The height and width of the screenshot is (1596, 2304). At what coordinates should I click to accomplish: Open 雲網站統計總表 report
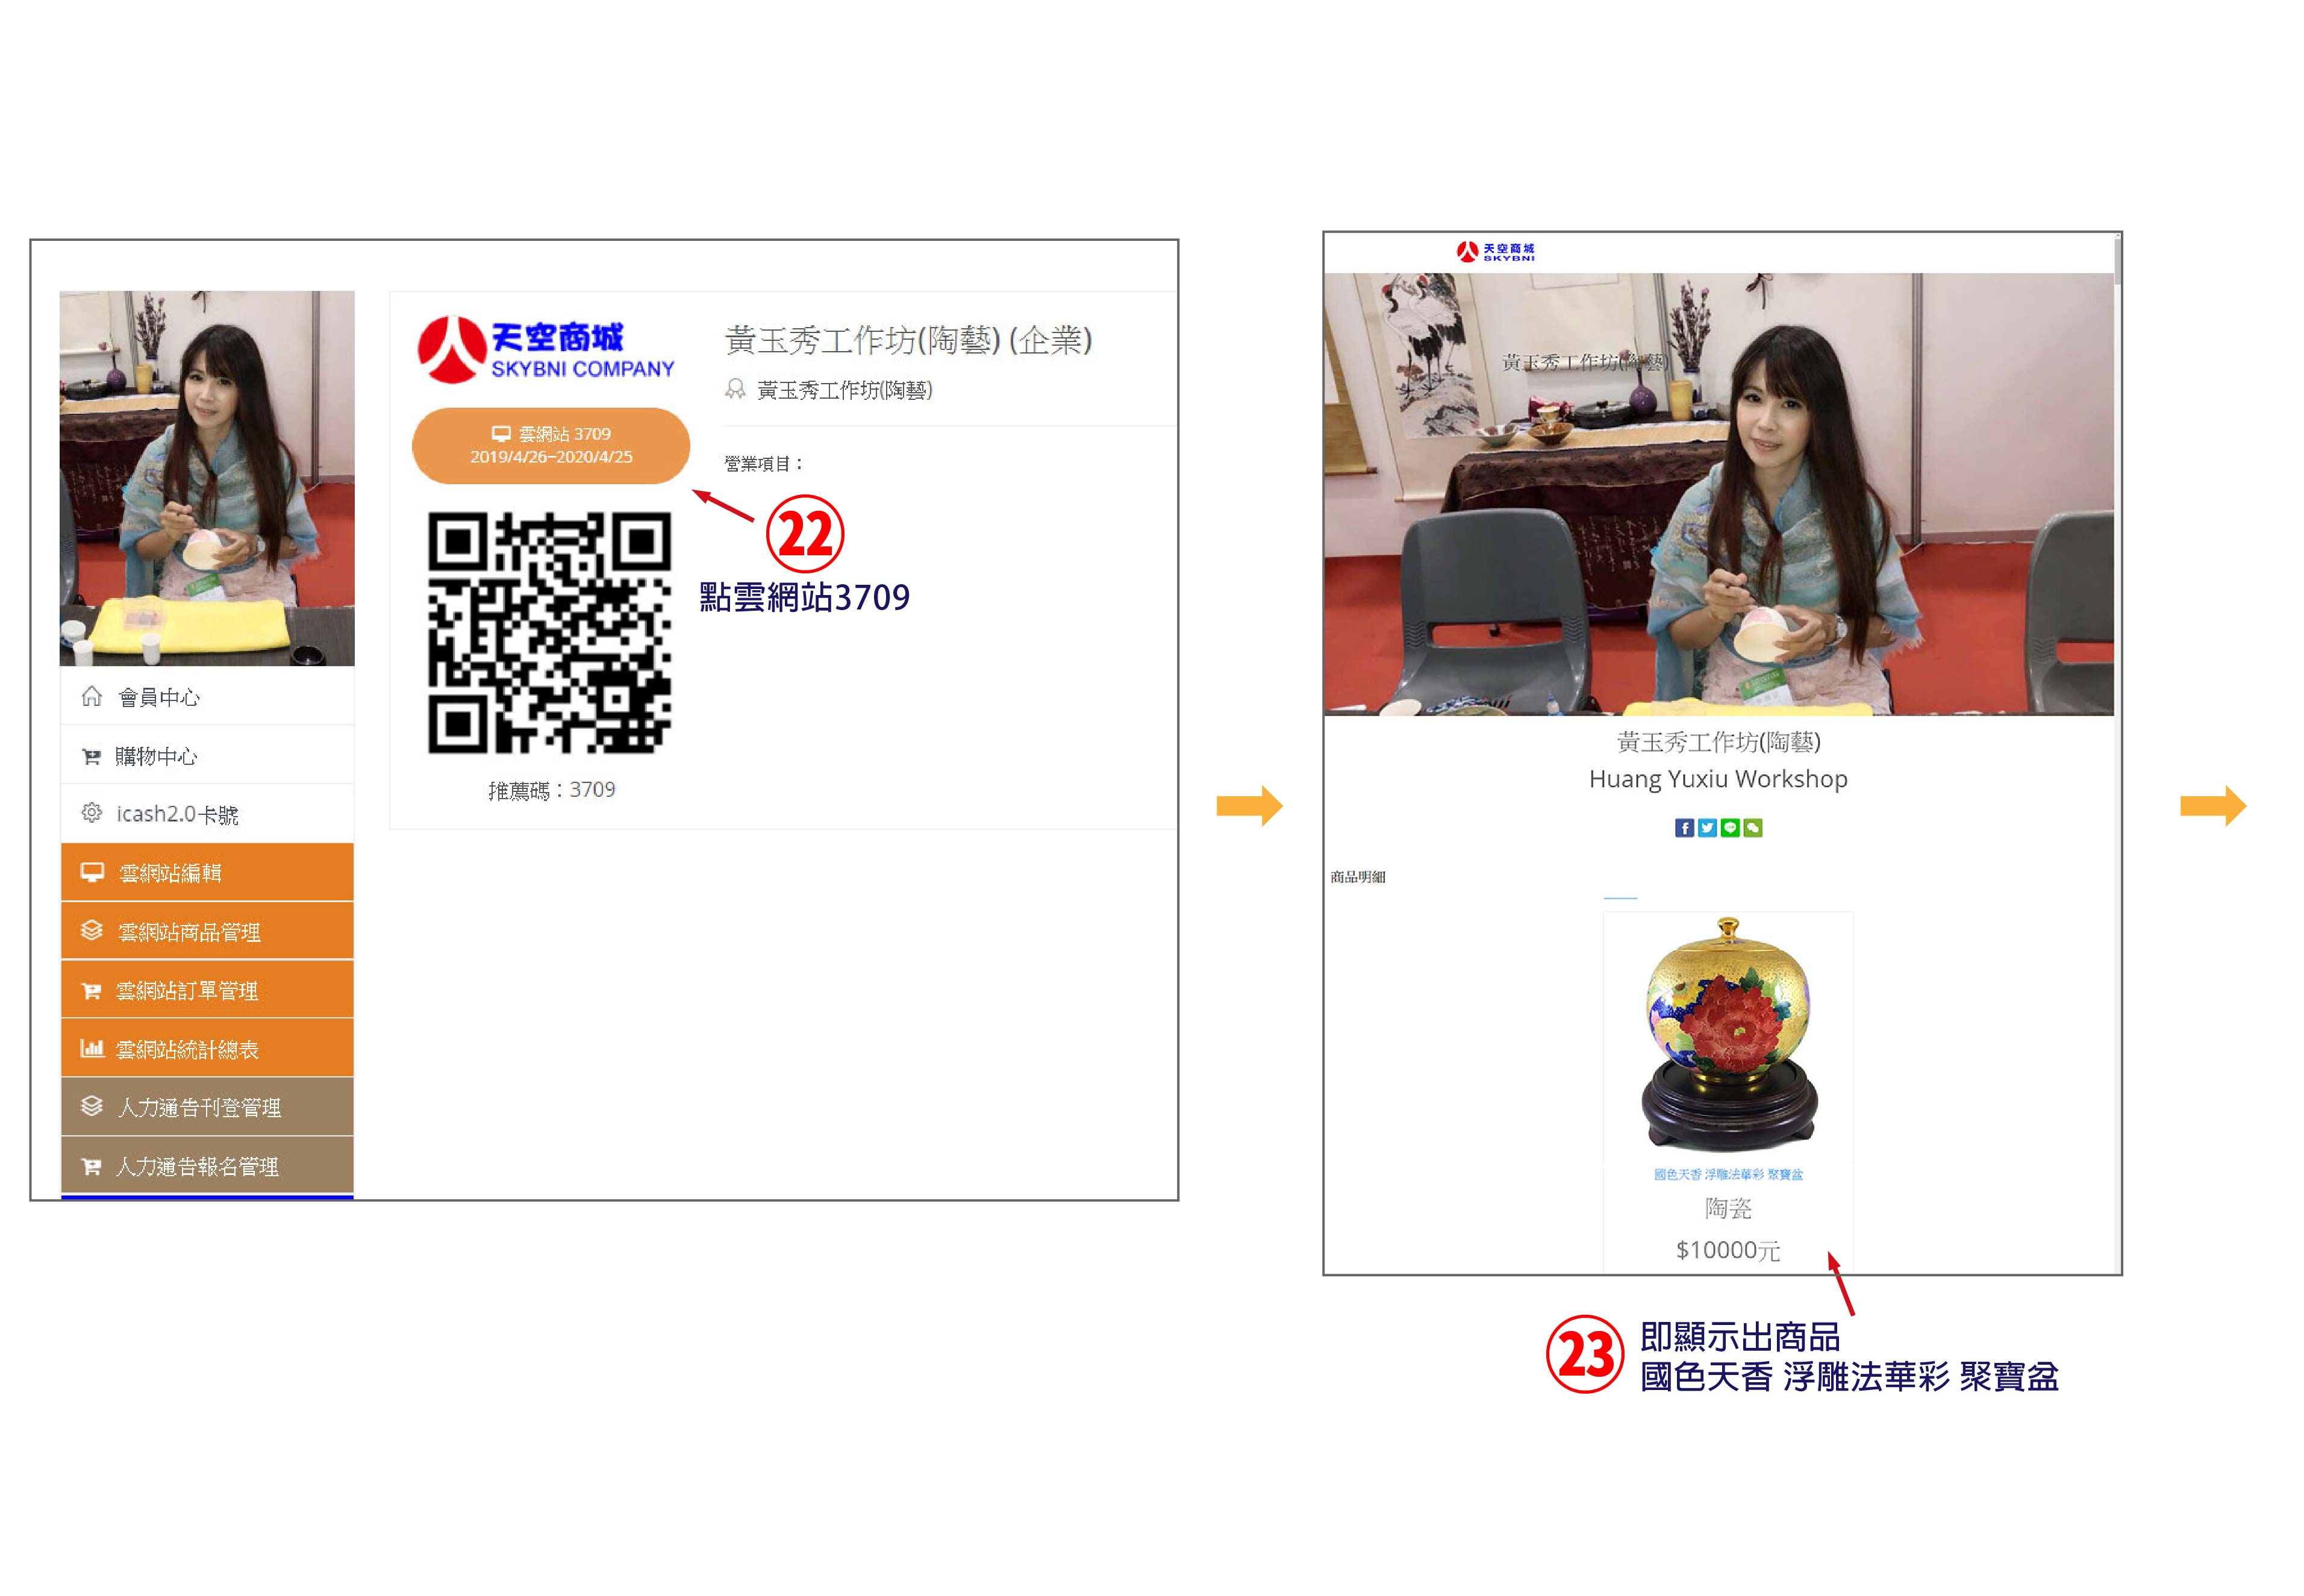point(207,1049)
